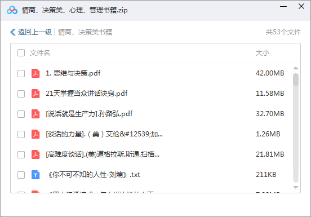This screenshot has width=311, height=217.
Task: Enable the checkbox for [谈话的力量] file
Action: click(x=21, y=134)
